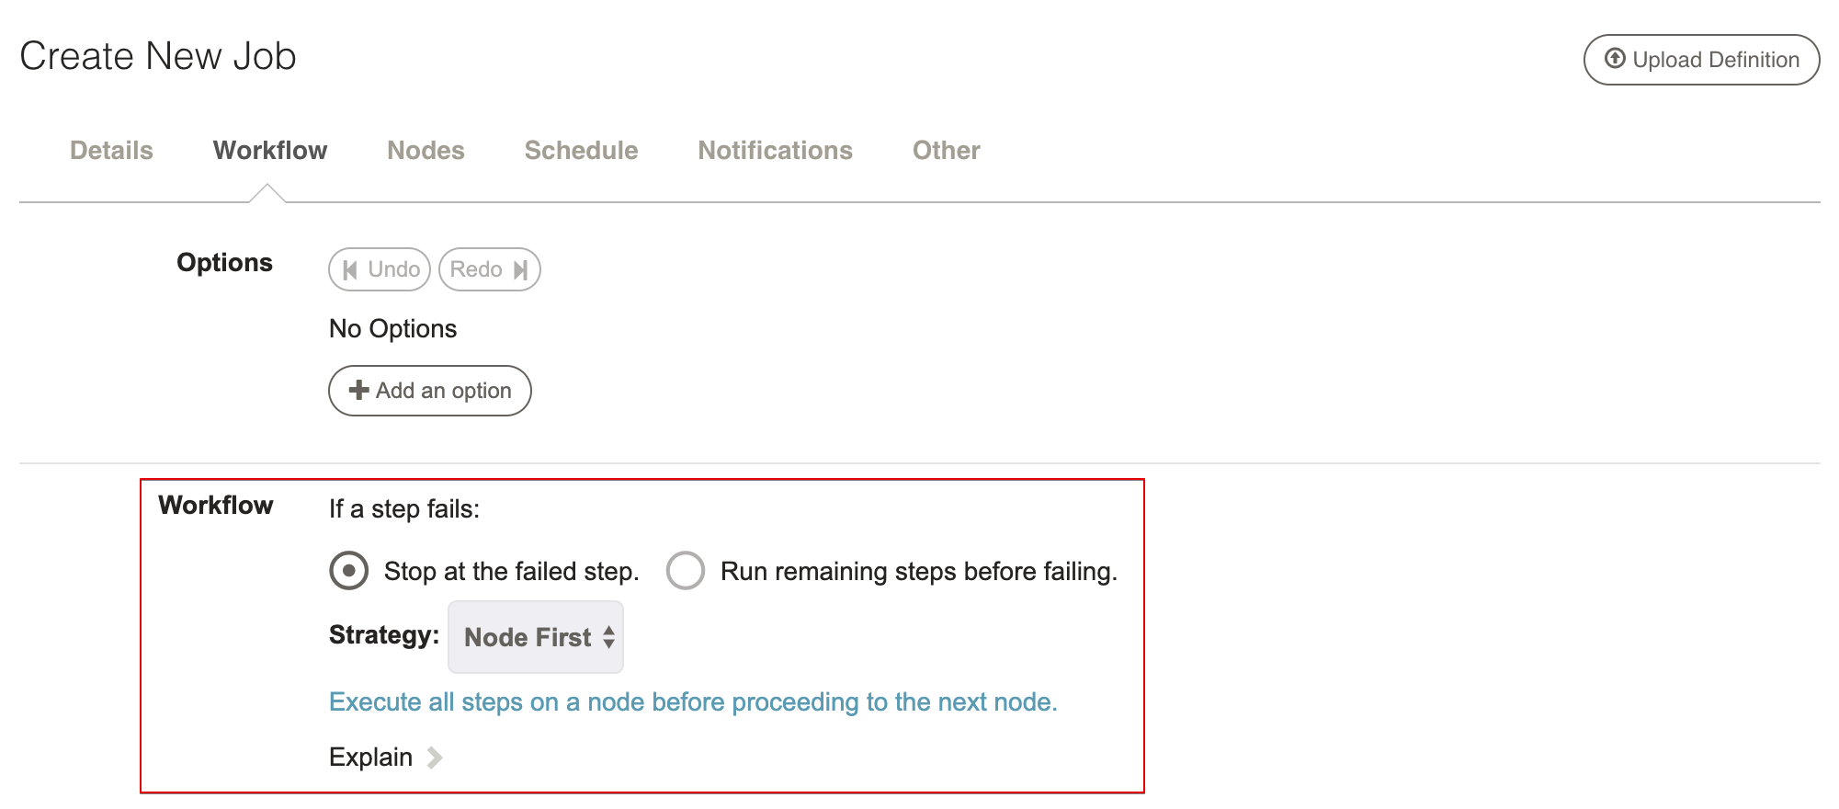Open the Notifications tab
This screenshot has width=1839, height=809.
(775, 150)
